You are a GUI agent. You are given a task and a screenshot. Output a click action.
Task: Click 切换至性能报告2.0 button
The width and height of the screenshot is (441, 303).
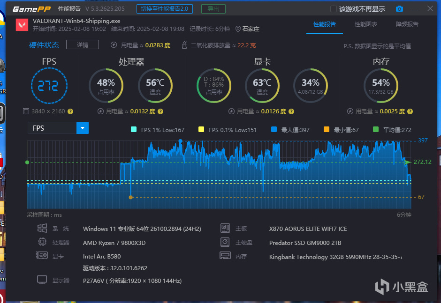click(165, 9)
